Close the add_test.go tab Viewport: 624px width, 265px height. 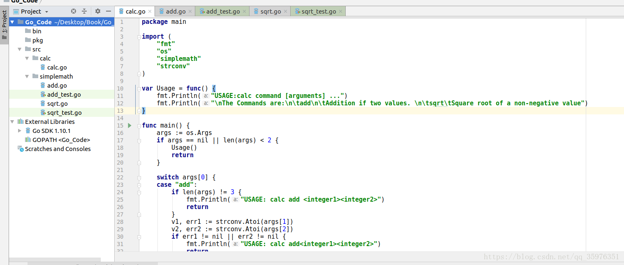(244, 12)
